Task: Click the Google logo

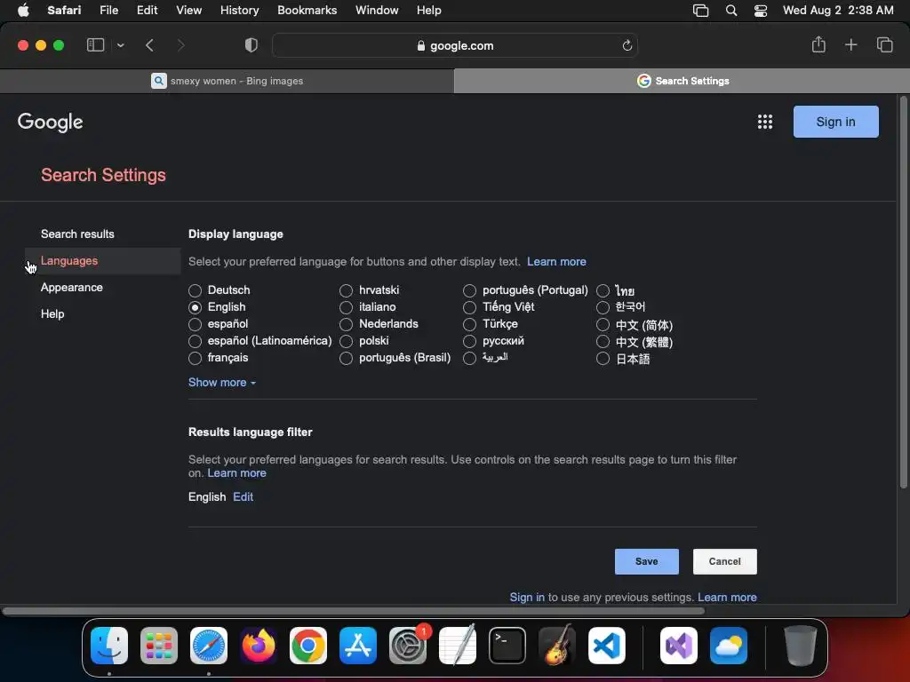Action: pyautogui.click(x=51, y=123)
